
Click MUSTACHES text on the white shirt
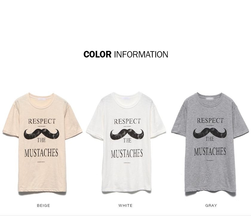[127, 154]
